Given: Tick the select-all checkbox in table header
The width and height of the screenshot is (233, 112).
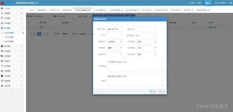Looking at the screenshot, I should [x=29, y=23].
